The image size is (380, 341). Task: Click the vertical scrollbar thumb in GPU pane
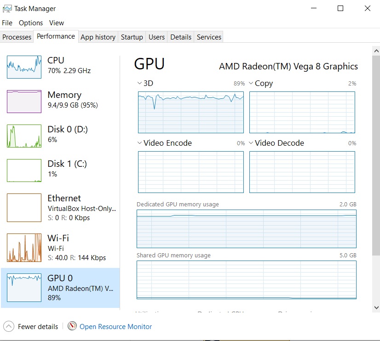[376, 155]
